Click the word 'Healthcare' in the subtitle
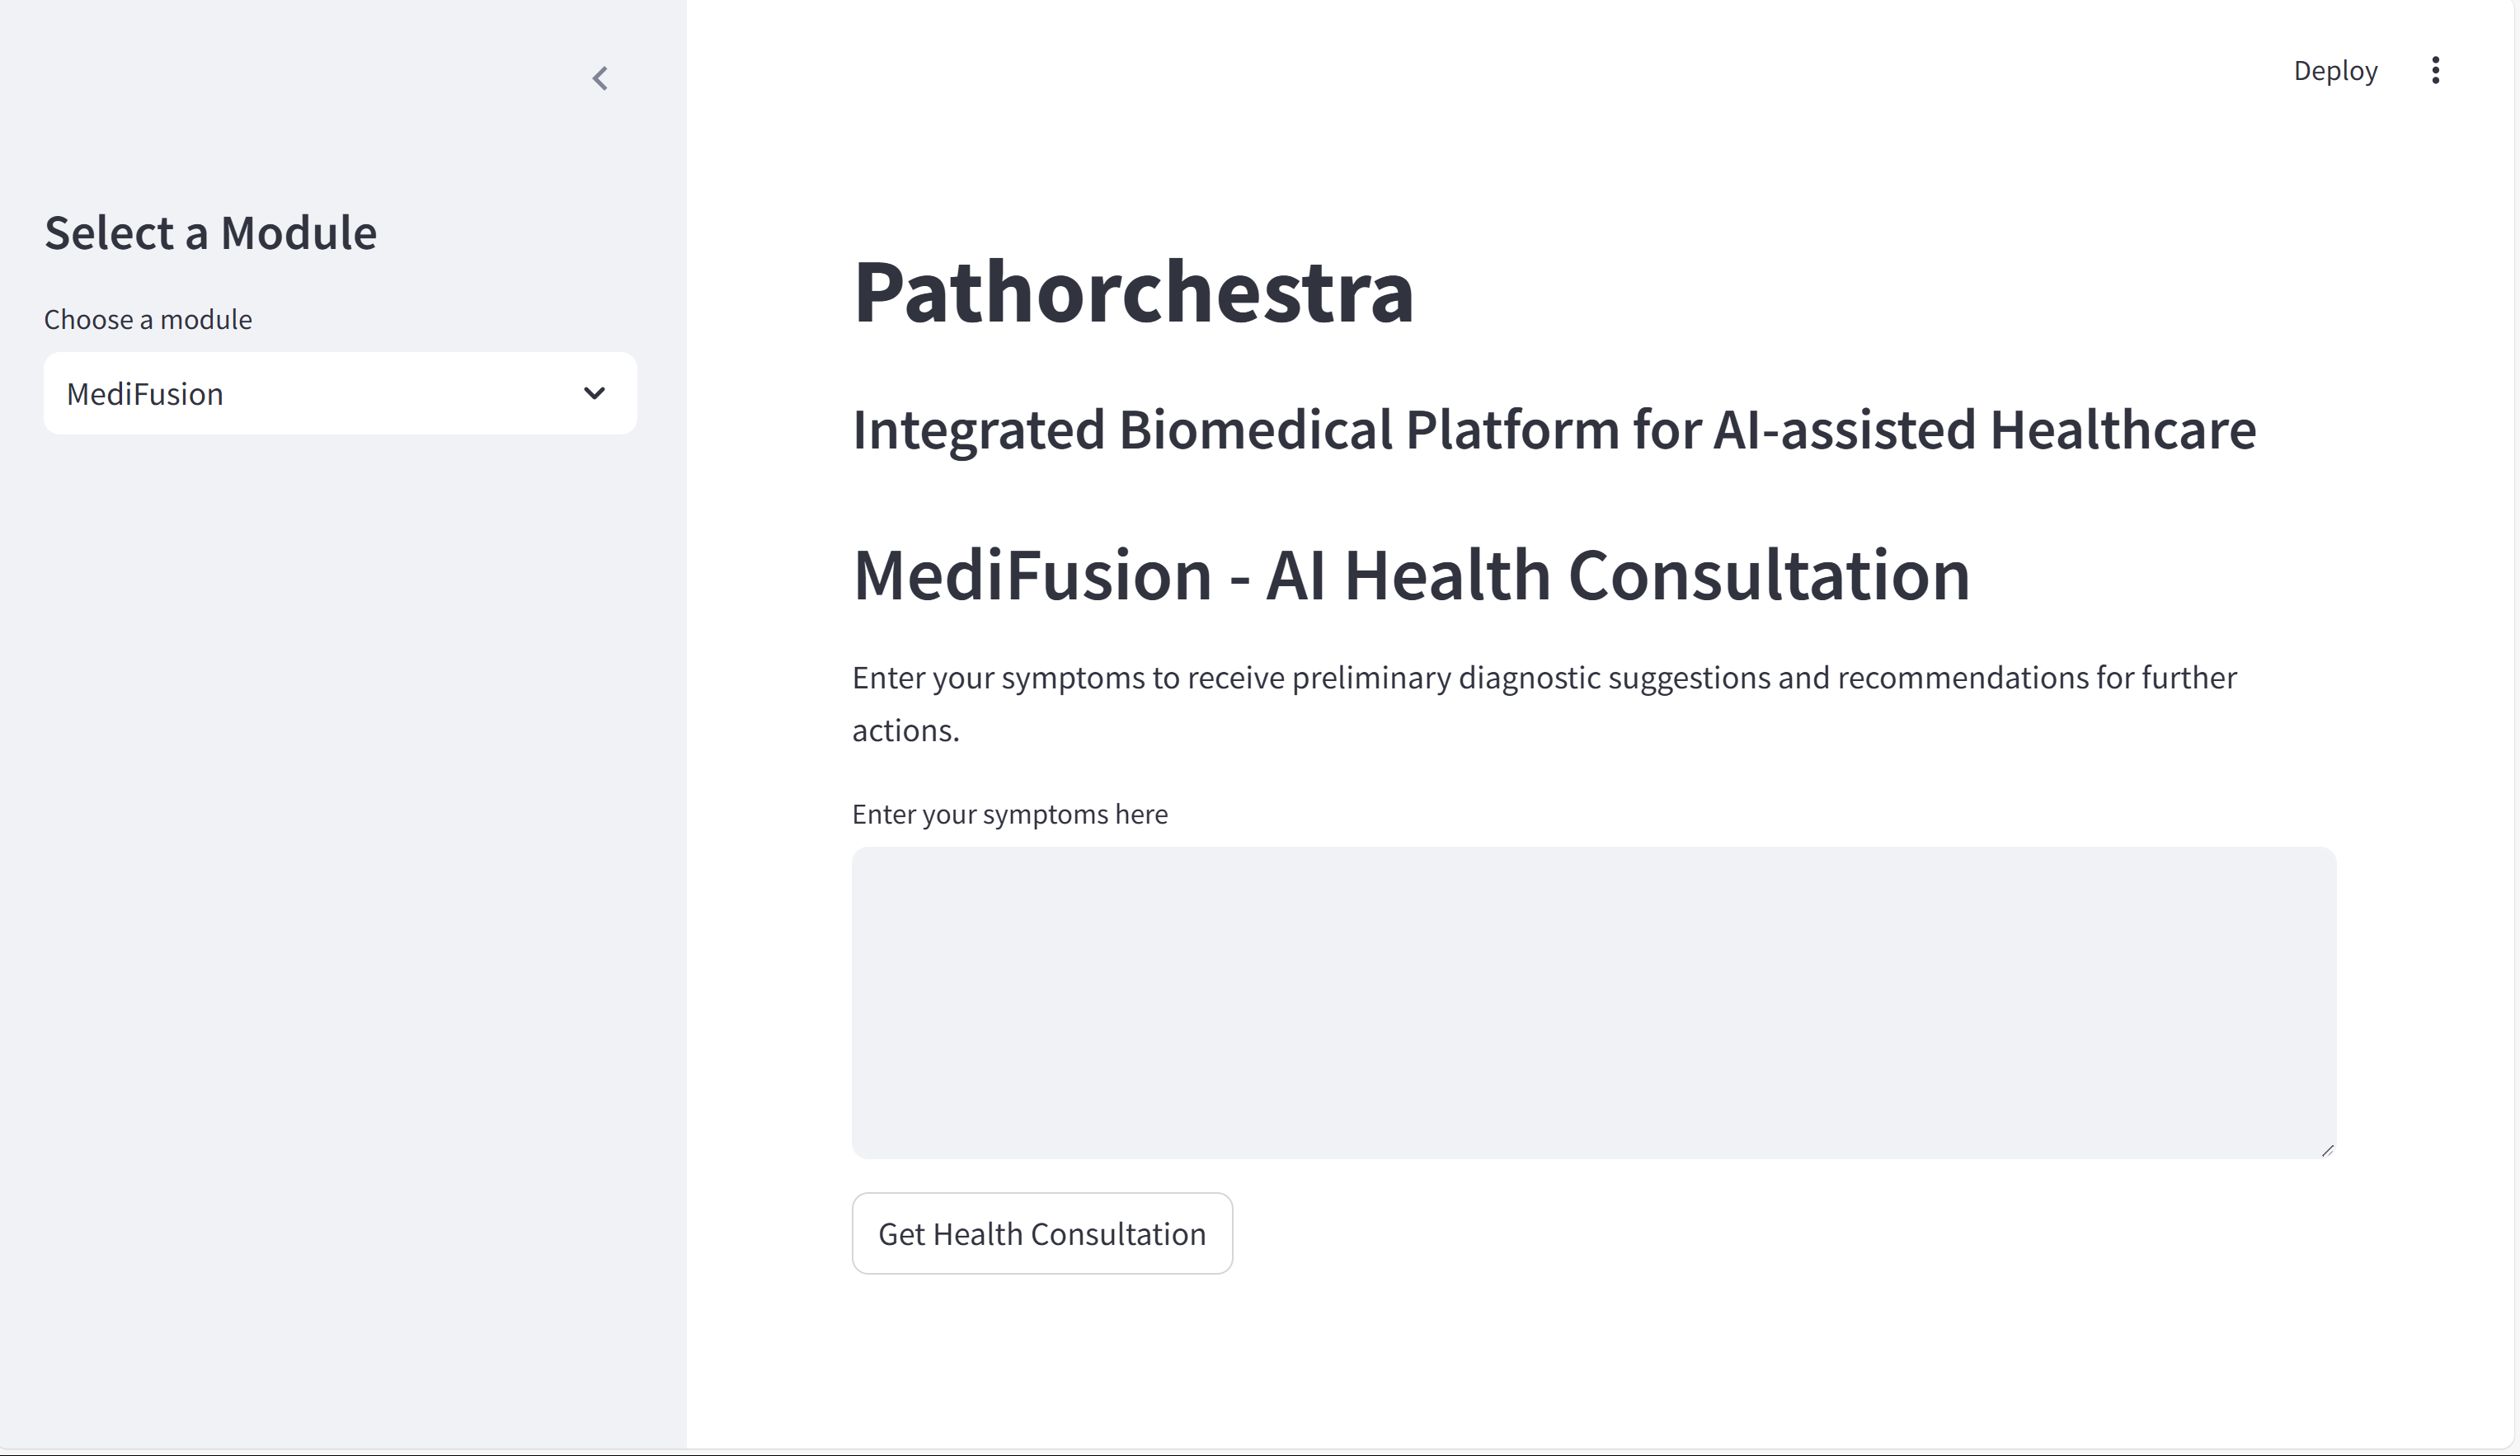 tap(2122, 430)
